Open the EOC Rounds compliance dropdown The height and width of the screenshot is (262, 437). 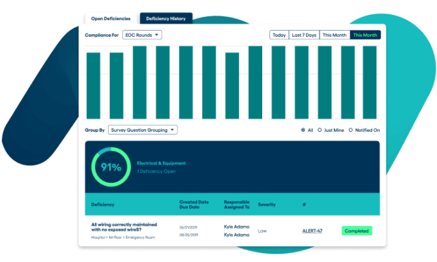click(x=142, y=35)
